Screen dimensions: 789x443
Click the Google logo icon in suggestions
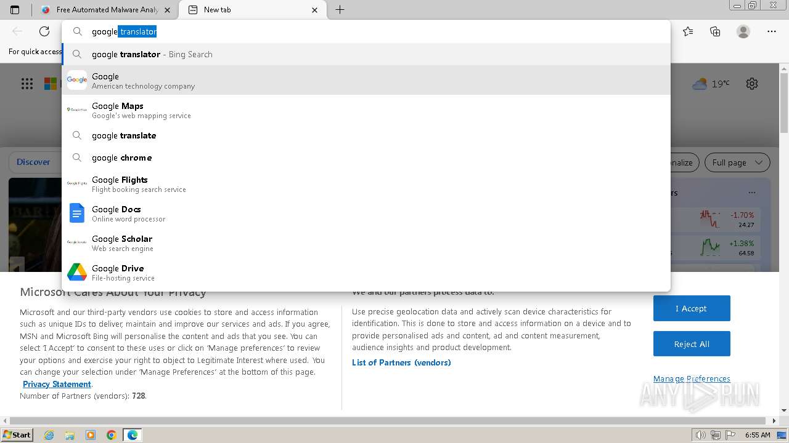tap(77, 80)
